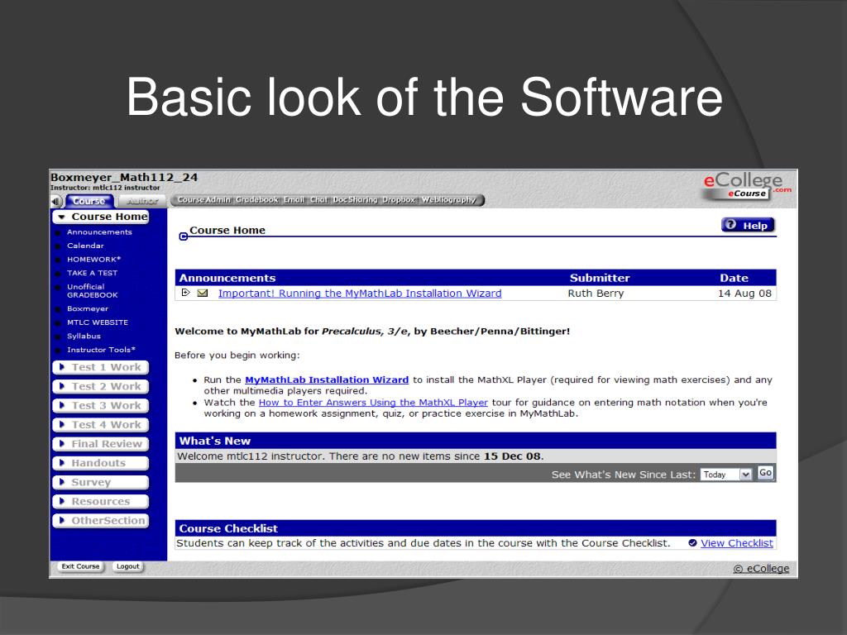847x635 pixels.
Task: Click the Course Home heading bullet icon
Action: [183, 236]
